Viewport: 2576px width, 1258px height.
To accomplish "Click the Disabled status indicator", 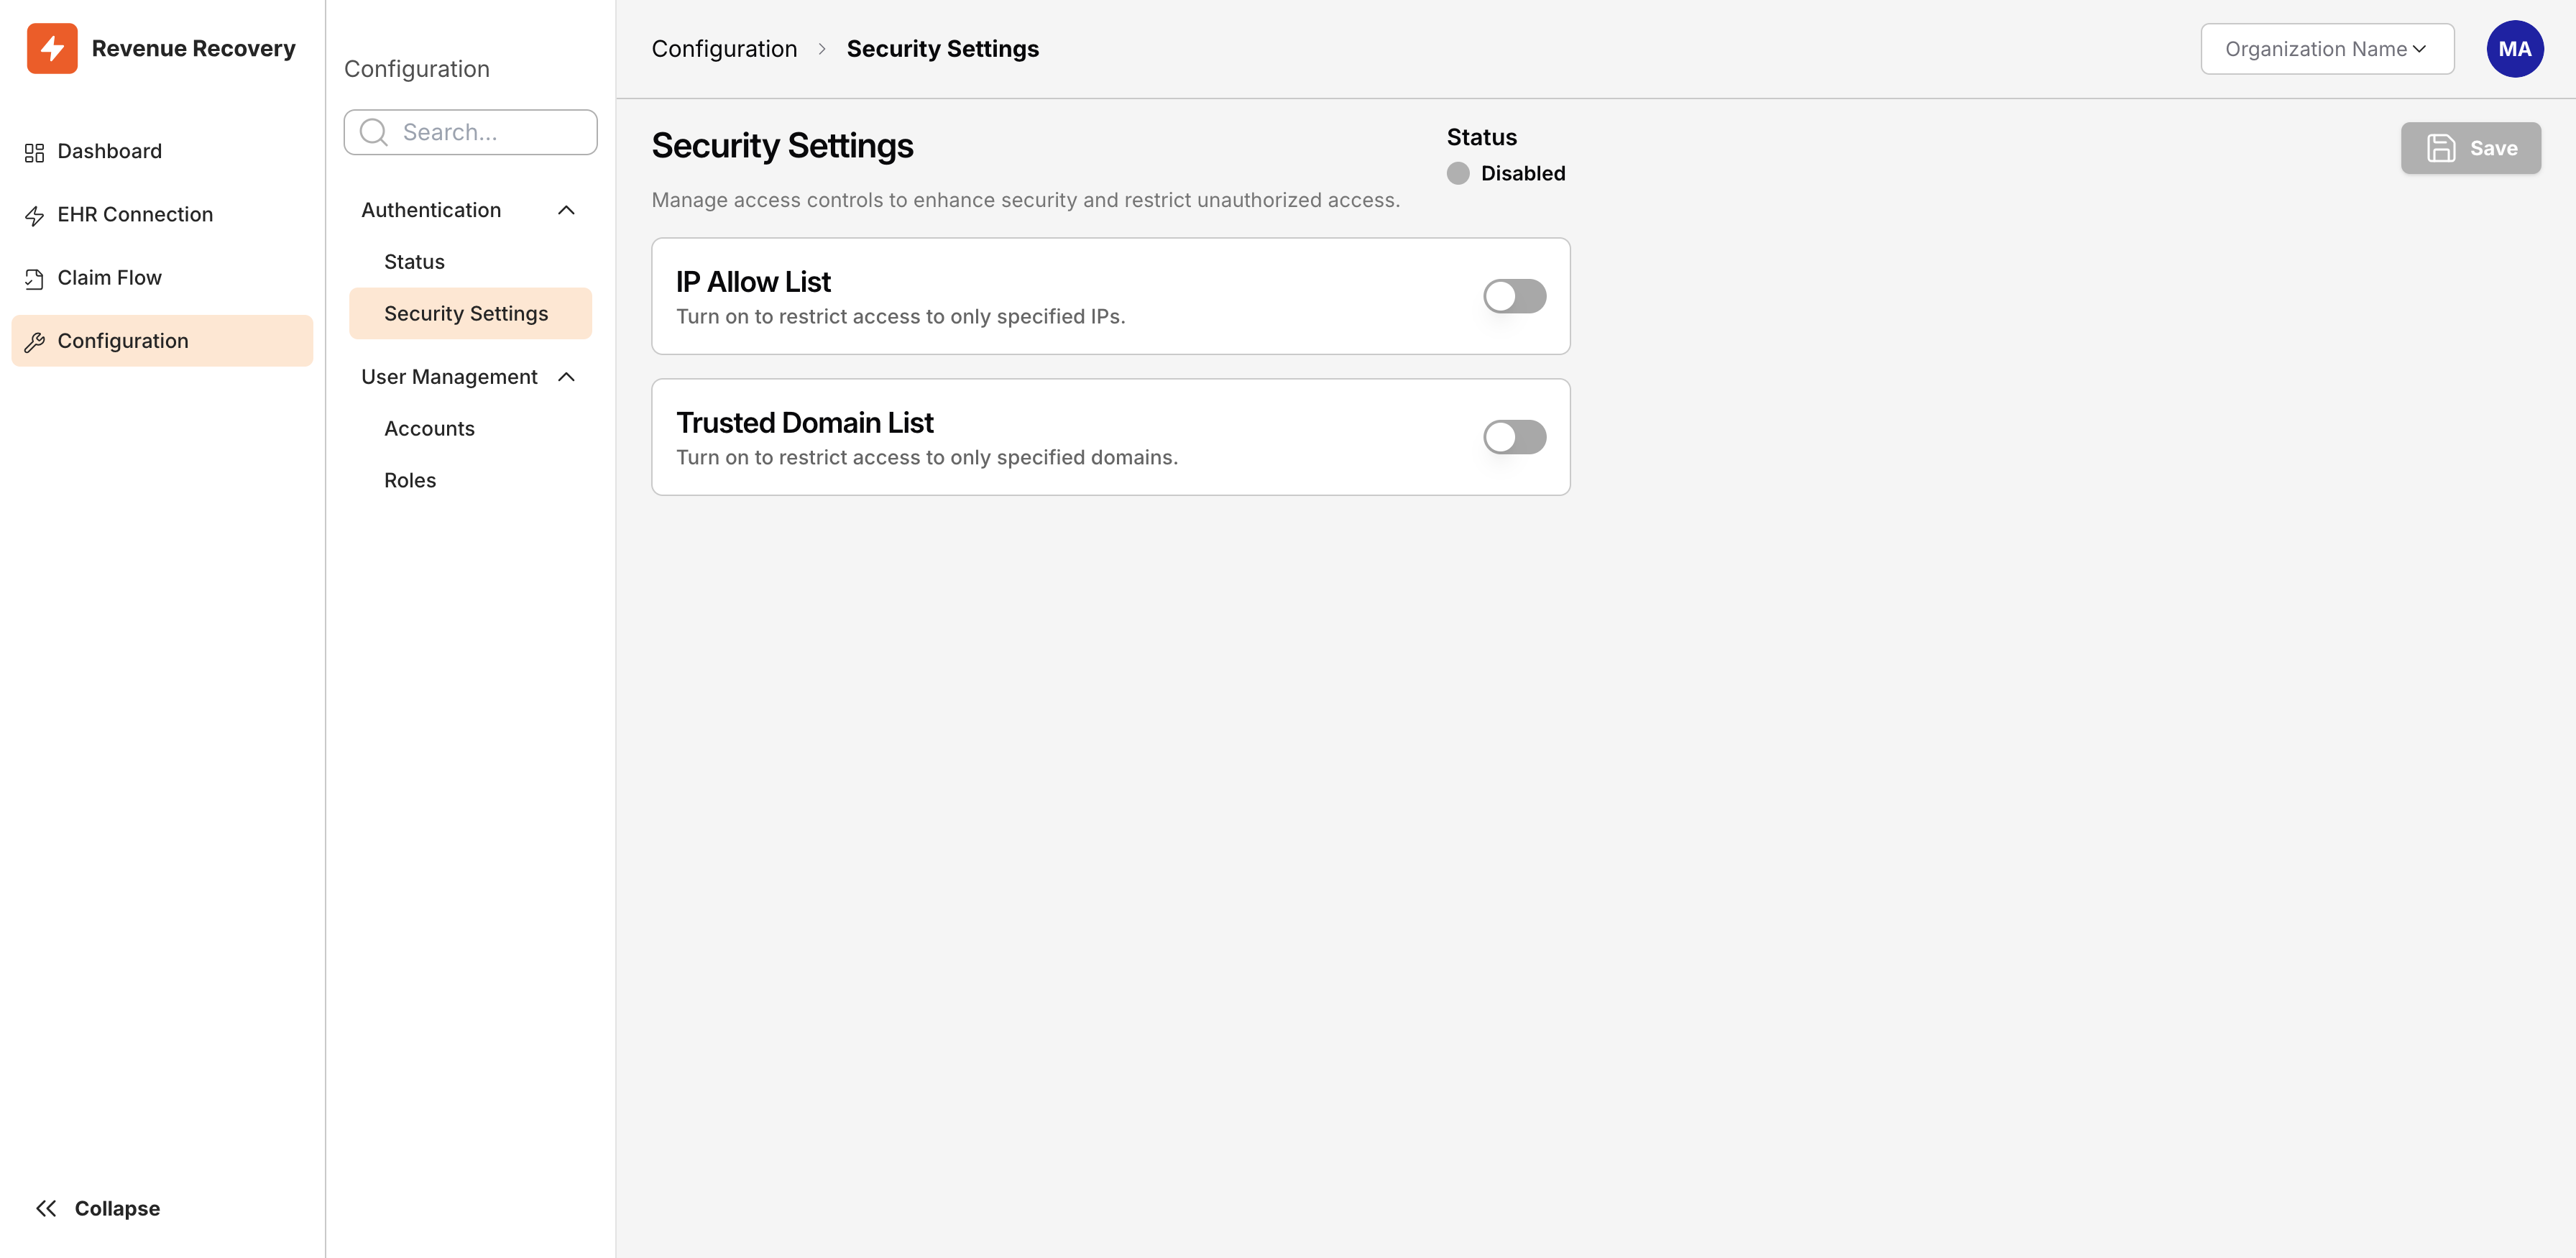I will (x=1457, y=173).
